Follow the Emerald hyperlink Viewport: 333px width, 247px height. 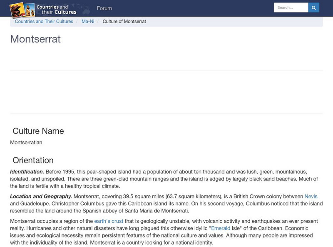pos(221,228)
